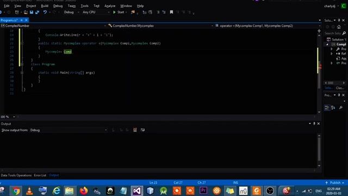Image resolution: width=348 pixels, height=196 pixels.
Task: Click the Bookmark icon in toolbar
Action: [171, 12]
